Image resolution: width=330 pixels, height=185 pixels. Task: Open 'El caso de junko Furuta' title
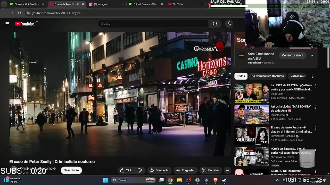point(291,129)
